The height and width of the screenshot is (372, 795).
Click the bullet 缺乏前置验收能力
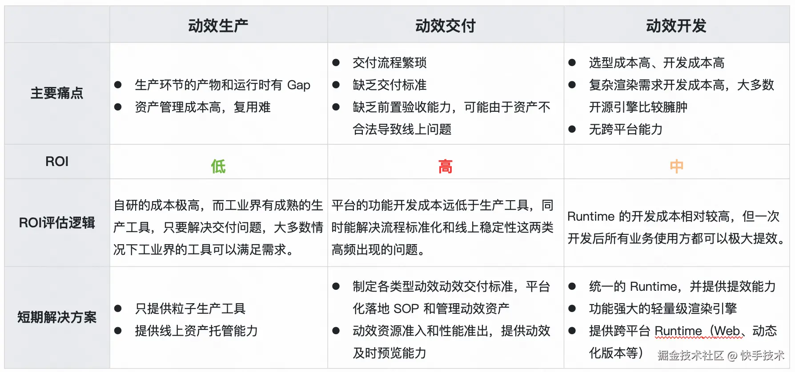pyautogui.click(x=451, y=118)
